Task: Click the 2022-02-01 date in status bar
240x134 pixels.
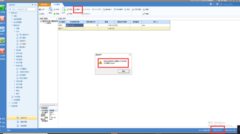Action: point(218,130)
